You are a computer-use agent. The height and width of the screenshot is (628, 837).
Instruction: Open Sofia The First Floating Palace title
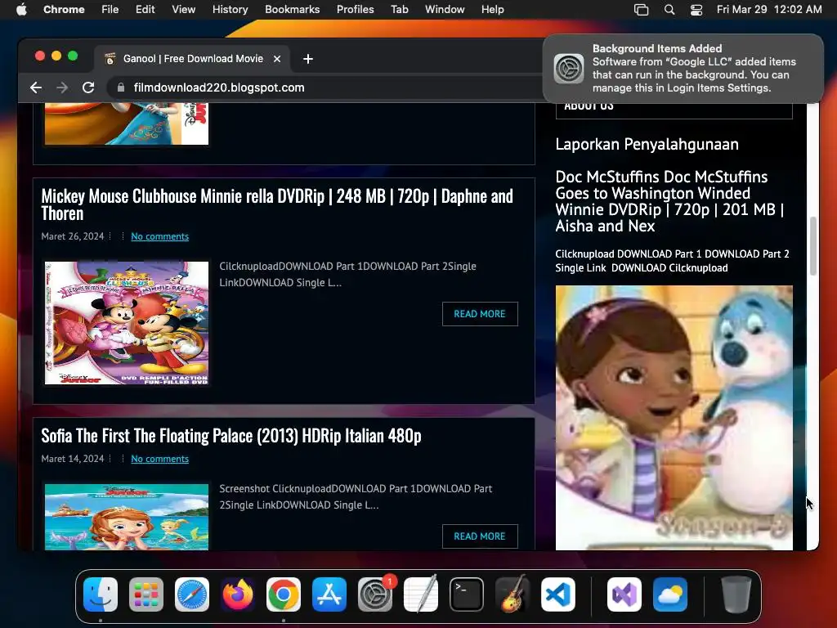pyautogui.click(x=231, y=436)
